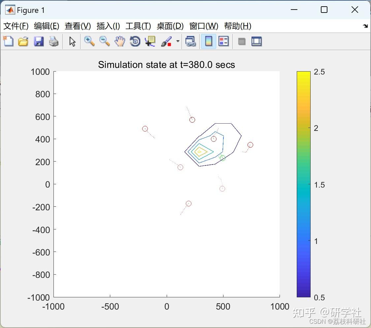Screen dimensions: 371x328
Task: Enable Edit Plot mode
Action: 72,41
